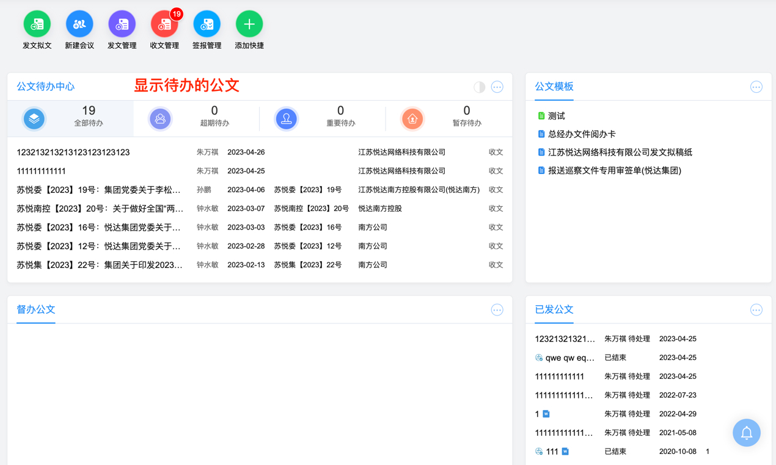Screen dimensions: 776x465
Task: Toggle the half-circle contrast icon in 公文待办中心
Action: coord(480,87)
